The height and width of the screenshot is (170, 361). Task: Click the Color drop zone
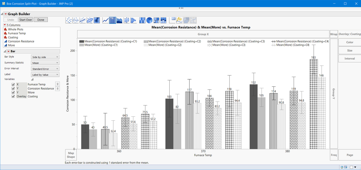349,42
